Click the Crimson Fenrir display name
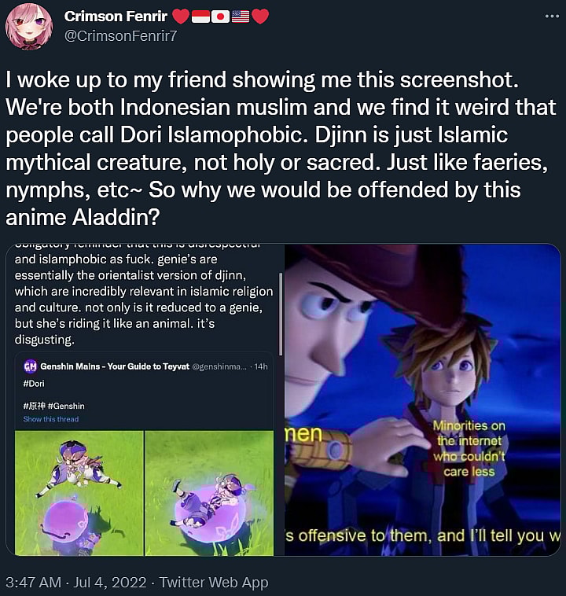 pyautogui.click(x=116, y=17)
